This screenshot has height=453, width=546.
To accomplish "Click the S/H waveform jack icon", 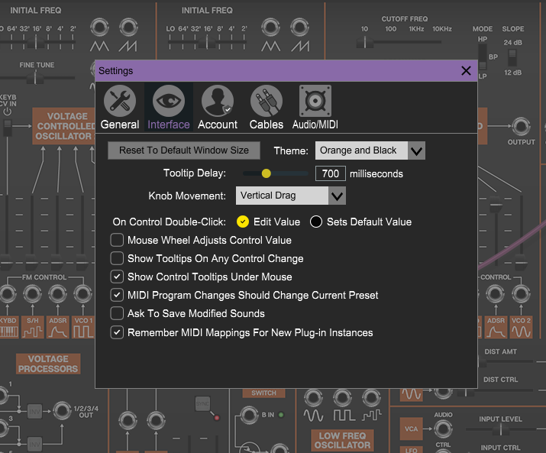I will point(32,331).
